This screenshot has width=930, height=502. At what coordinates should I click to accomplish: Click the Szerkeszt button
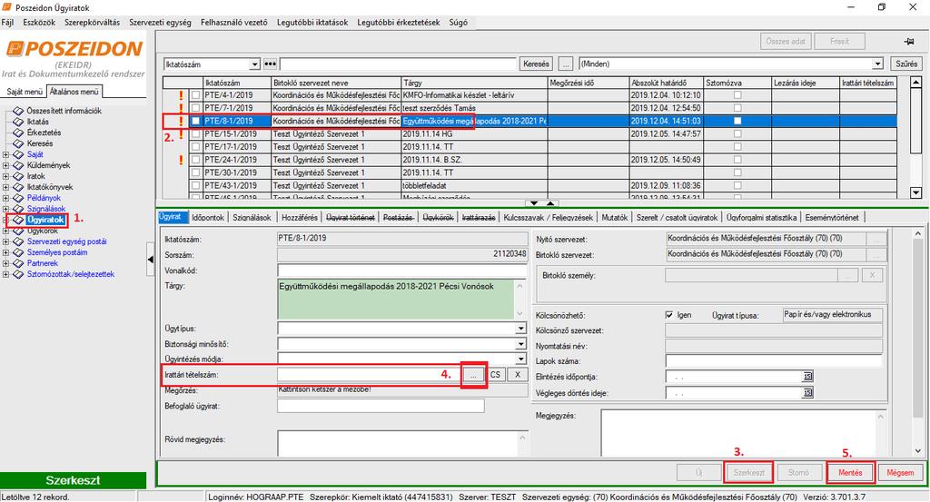tap(748, 472)
